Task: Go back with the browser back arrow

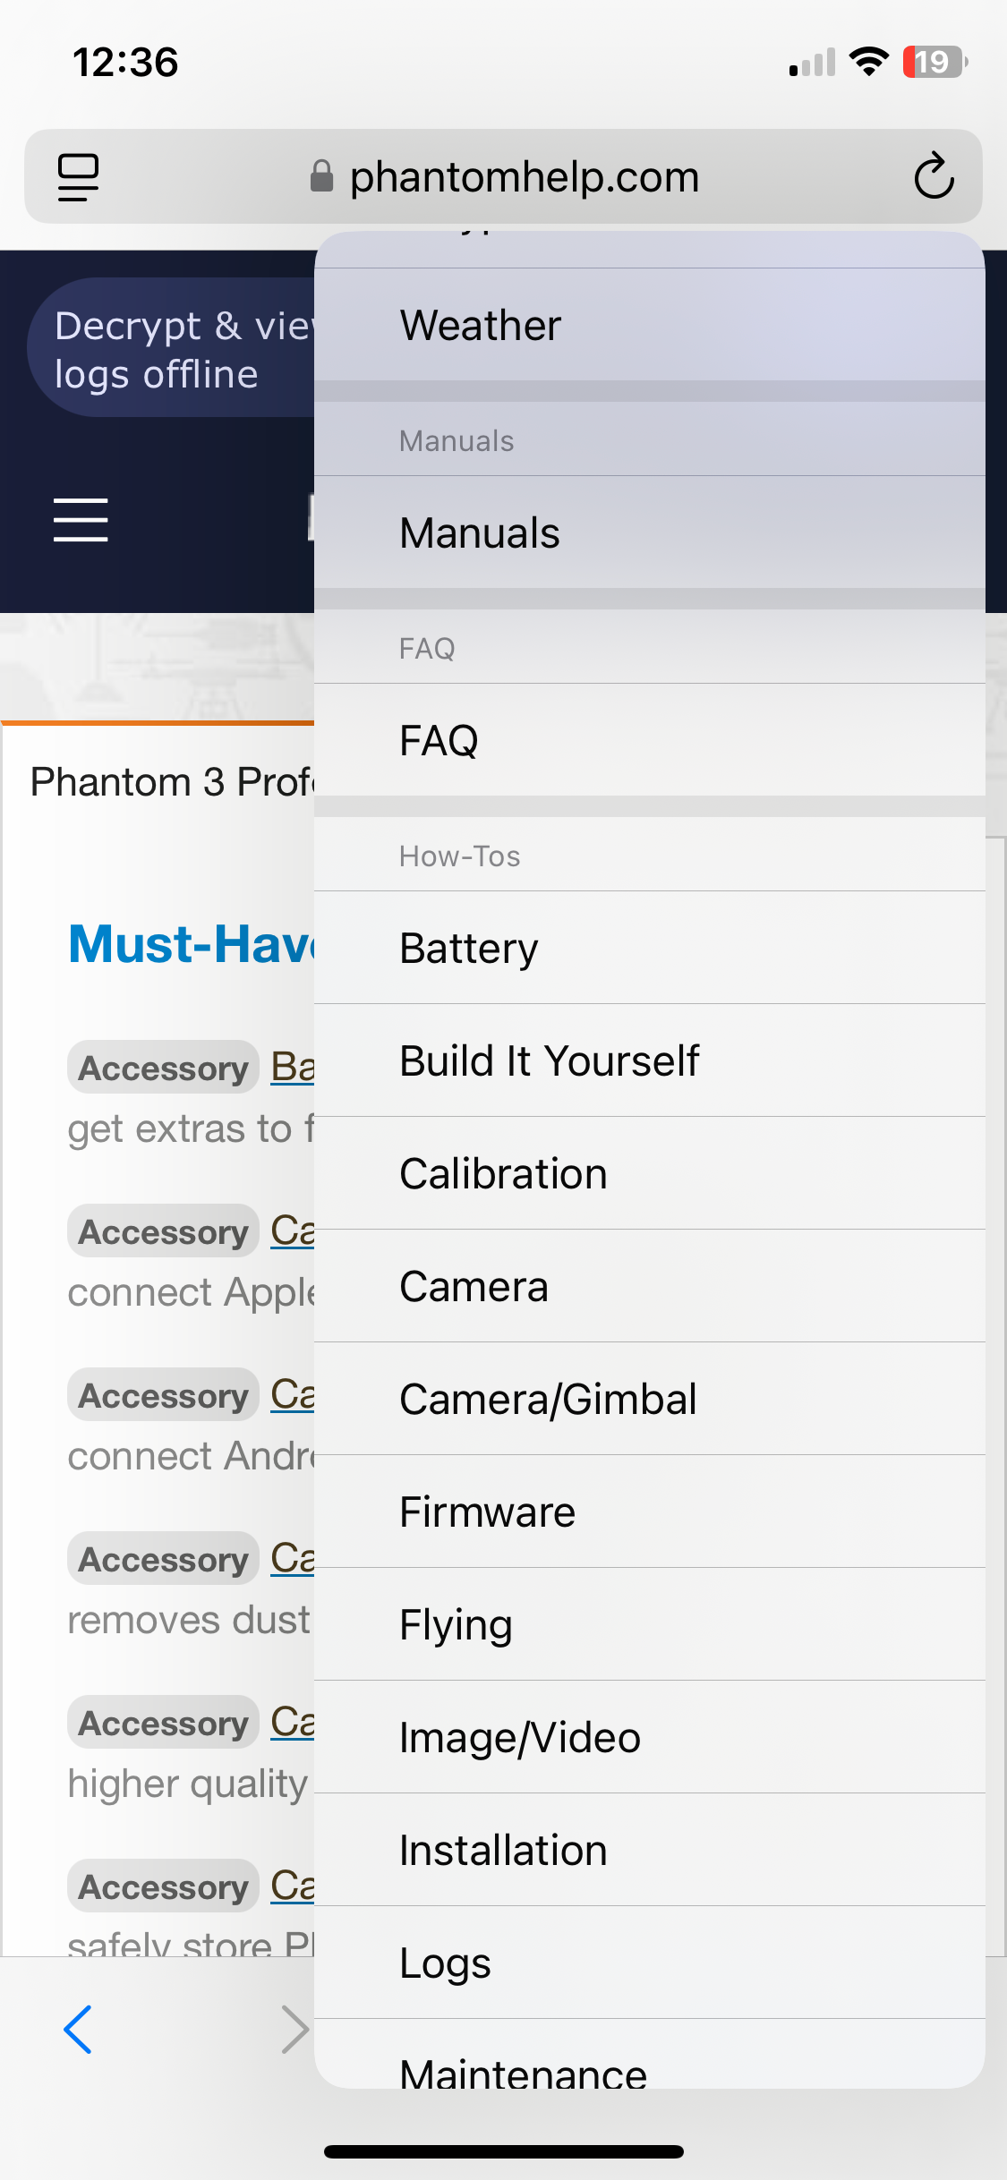Action: click(x=78, y=2029)
